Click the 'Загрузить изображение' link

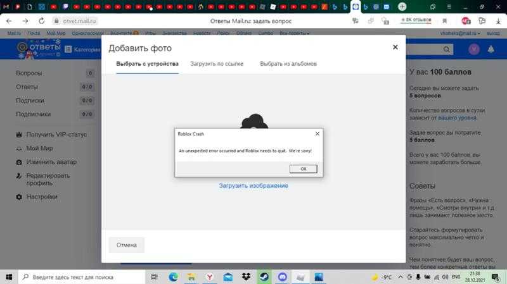click(x=253, y=185)
